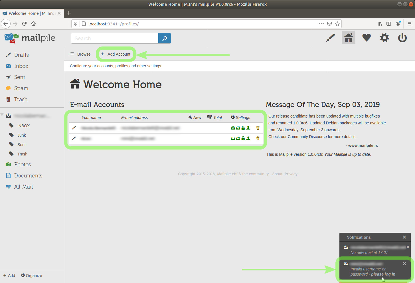415x283 pixels.
Task: Click the power logout icon
Action: [402, 38]
